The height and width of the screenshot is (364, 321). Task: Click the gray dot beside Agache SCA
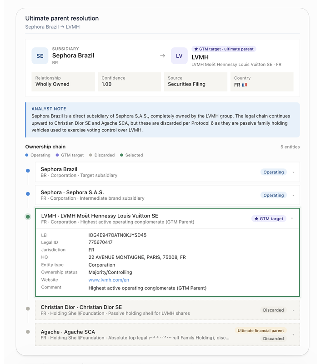click(28, 332)
